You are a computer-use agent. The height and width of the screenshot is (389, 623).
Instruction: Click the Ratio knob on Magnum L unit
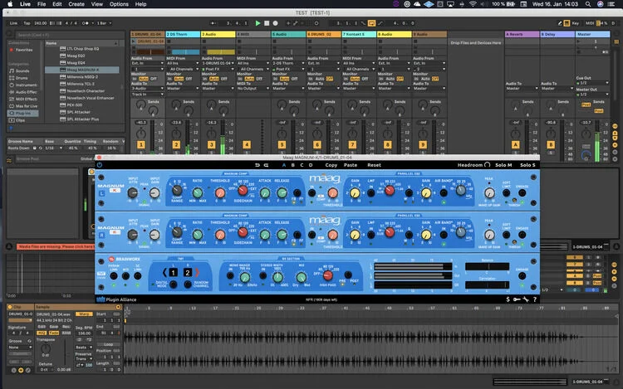tap(198, 192)
